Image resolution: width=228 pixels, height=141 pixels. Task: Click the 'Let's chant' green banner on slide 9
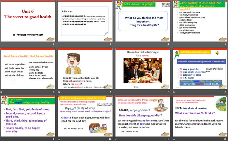coord(16,99)
